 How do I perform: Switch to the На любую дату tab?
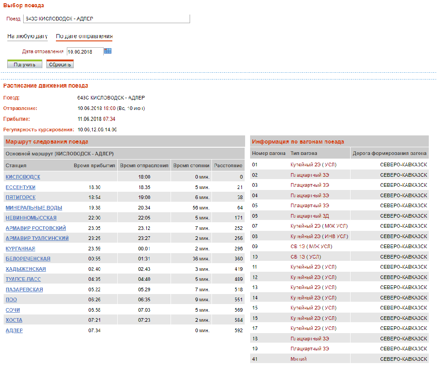(x=27, y=36)
